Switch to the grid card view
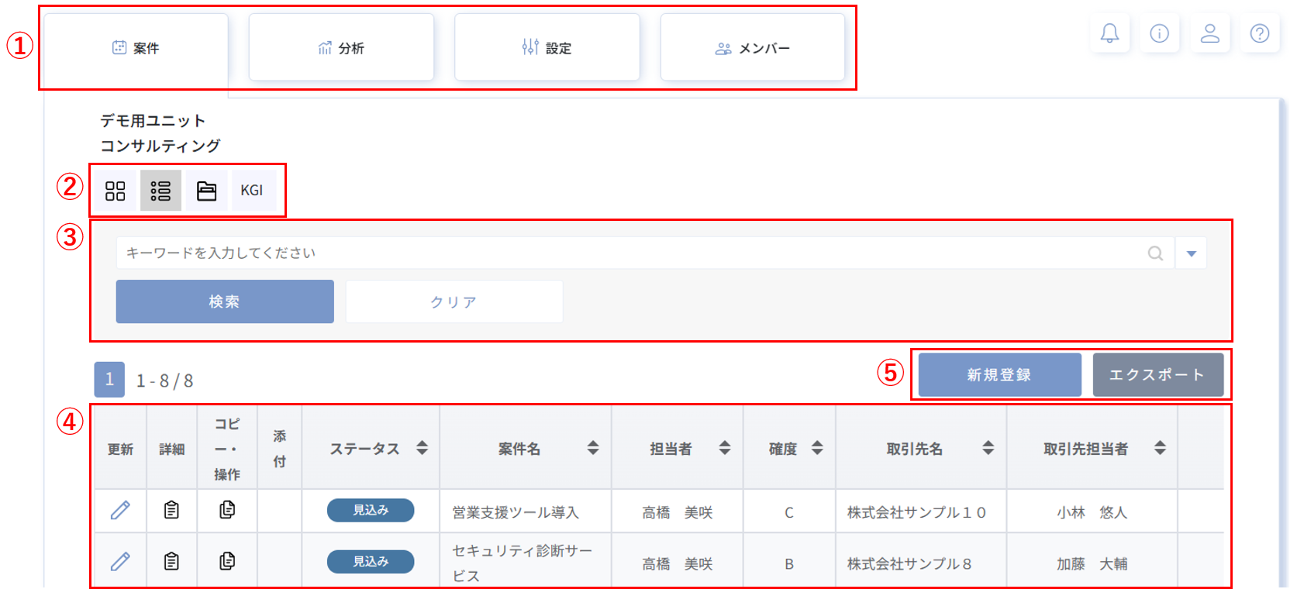Image resolution: width=1290 pixels, height=589 pixels. click(116, 191)
